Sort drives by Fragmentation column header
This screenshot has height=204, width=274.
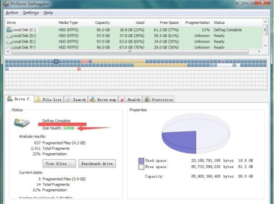coord(198,22)
